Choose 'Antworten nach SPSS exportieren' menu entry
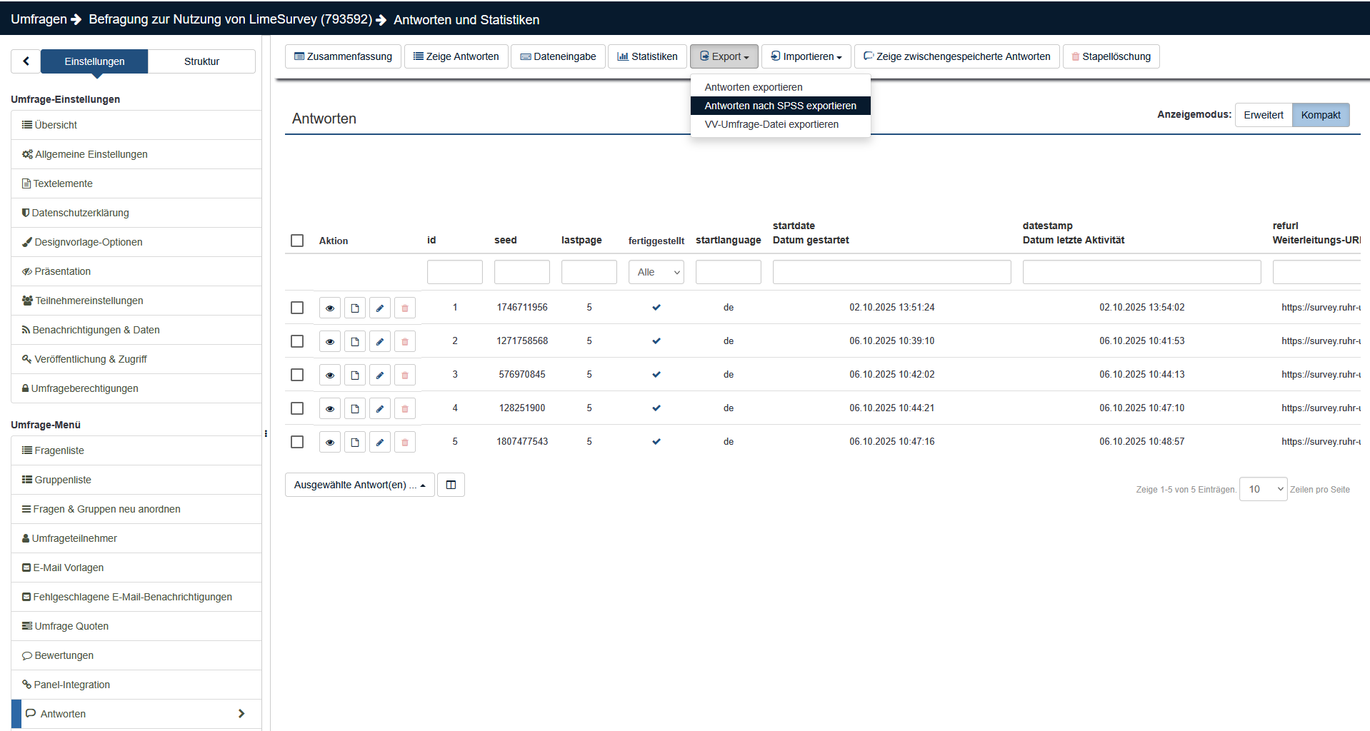1370x731 pixels. [780, 106]
